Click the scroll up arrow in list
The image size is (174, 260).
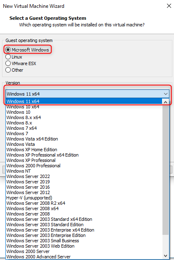[x=165, y=102]
